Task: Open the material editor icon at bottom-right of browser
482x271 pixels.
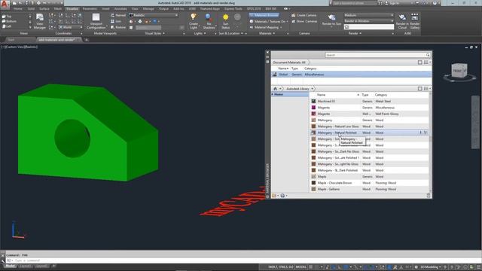Action: coord(429,196)
